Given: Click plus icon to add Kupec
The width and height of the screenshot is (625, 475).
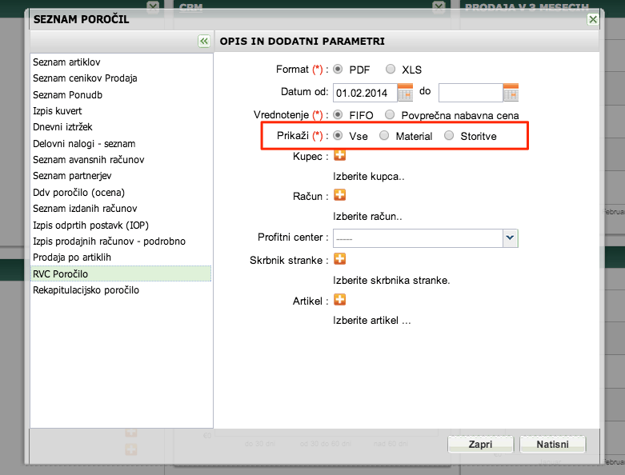Looking at the screenshot, I should coord(339,155).
